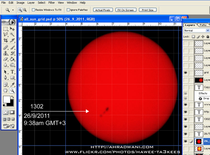Select the Crop tool

click(5, 40)
